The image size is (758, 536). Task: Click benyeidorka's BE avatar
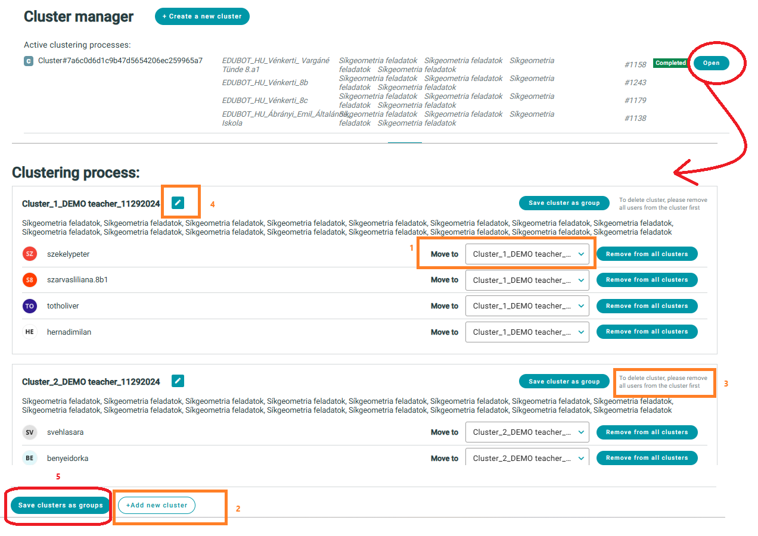(30, 459)
